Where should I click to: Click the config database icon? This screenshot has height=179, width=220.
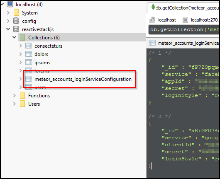pyautogui.click(x=16, y=21)
